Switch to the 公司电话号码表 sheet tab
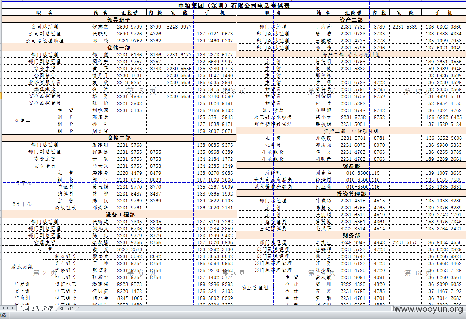The width and height of the screenshot is (466, 319). coord(36,308)
